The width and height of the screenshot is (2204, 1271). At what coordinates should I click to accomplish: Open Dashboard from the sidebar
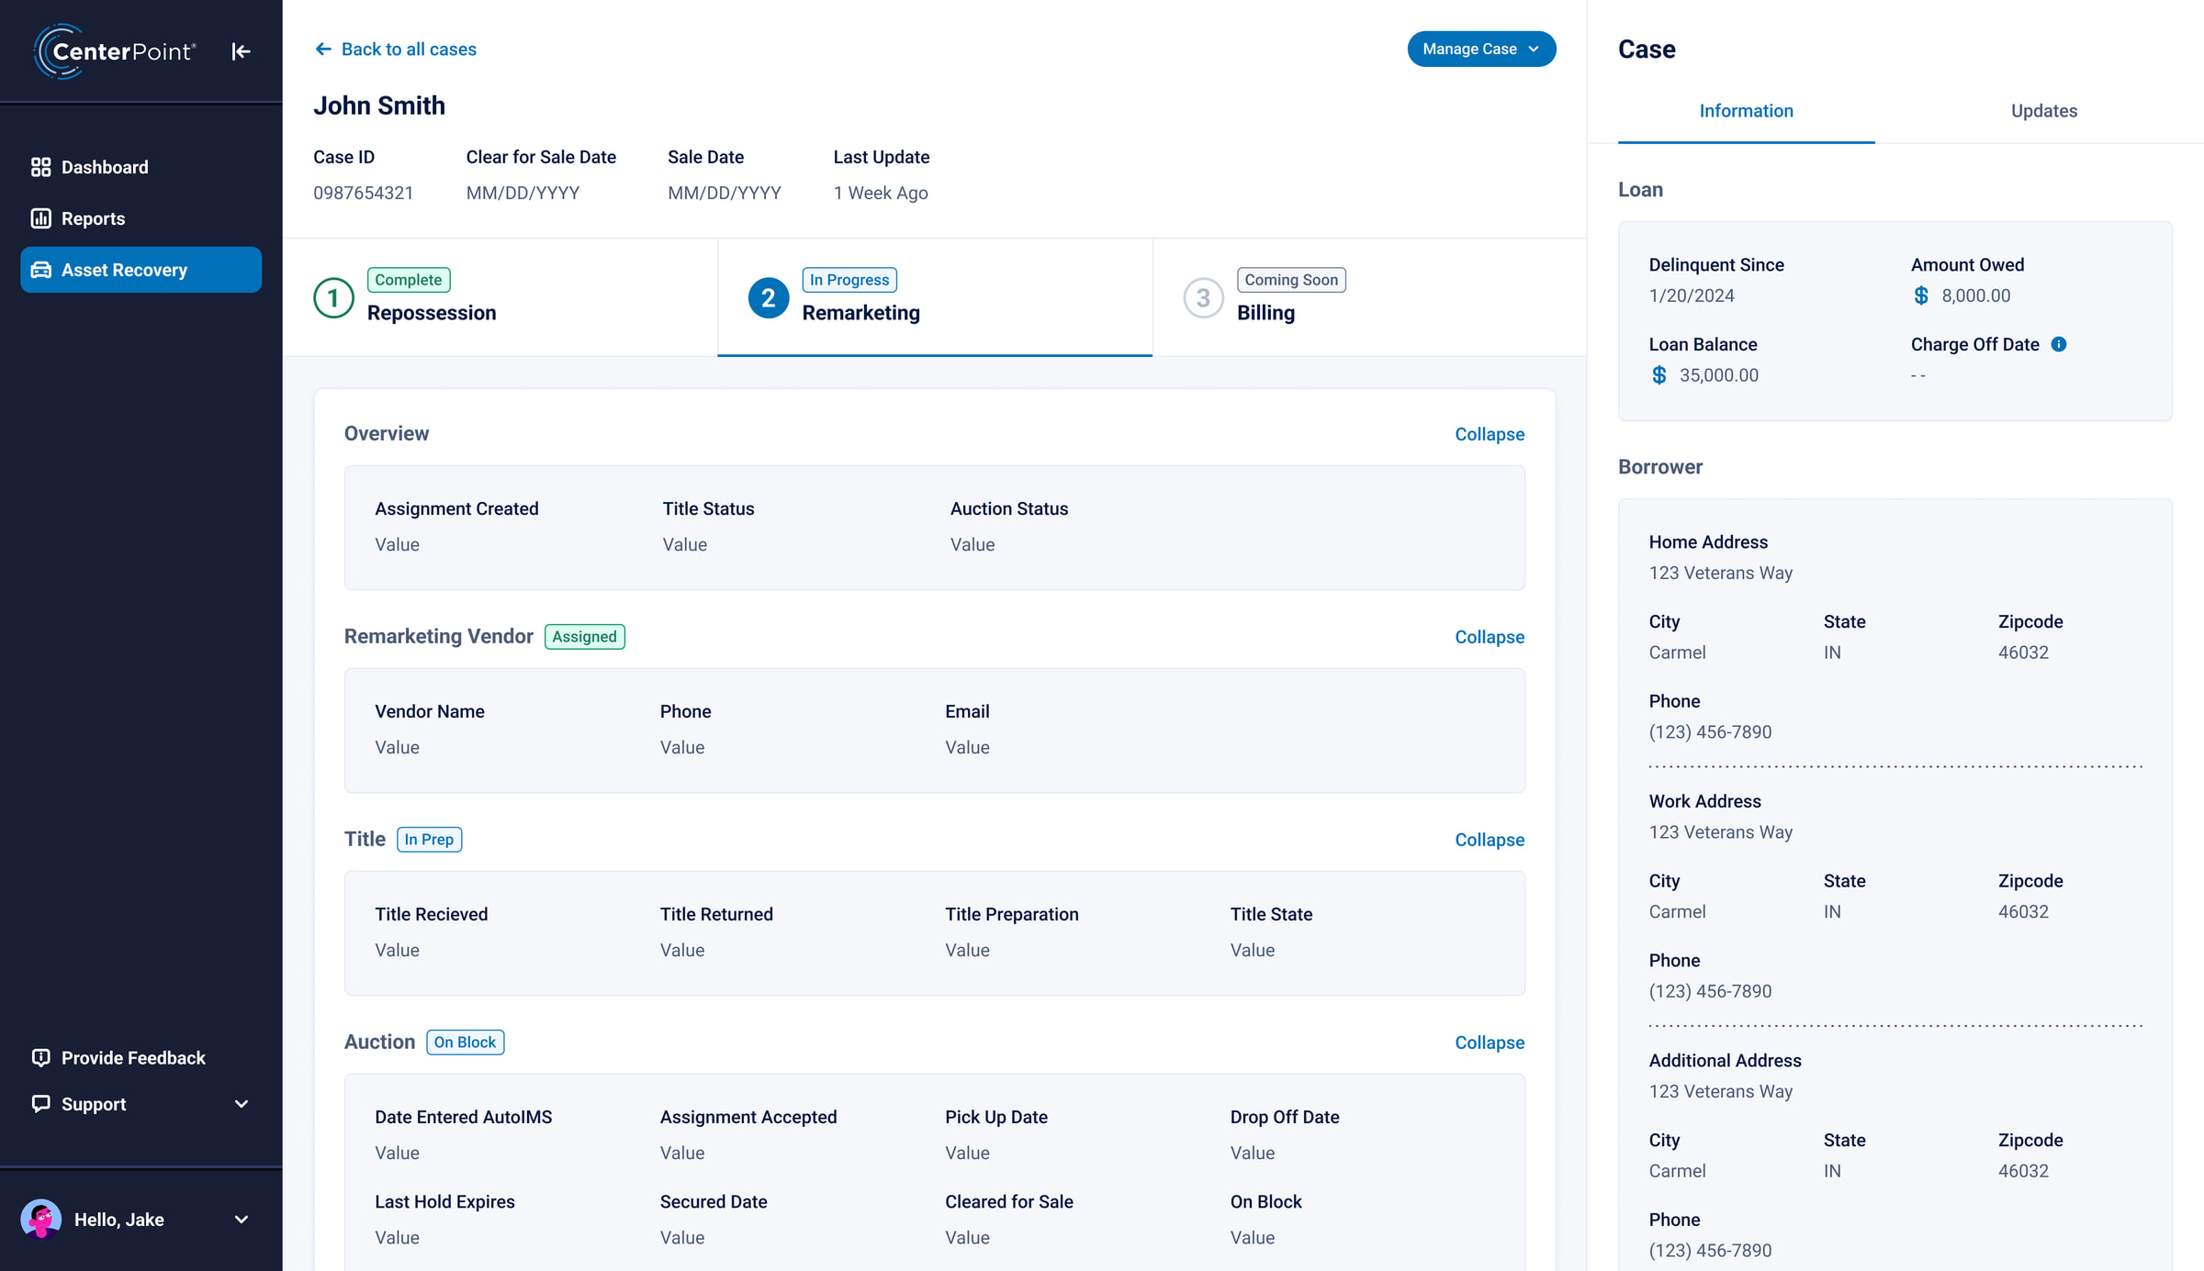(x=141, y=167)
